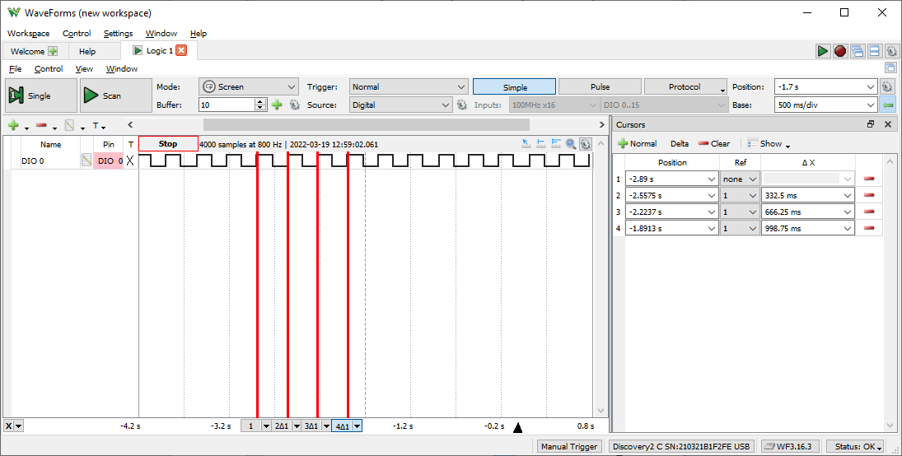Click the Buffer number input field
The image size is (902, 456).
227,105
